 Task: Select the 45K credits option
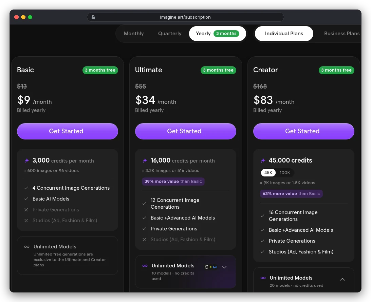[268, 173]
